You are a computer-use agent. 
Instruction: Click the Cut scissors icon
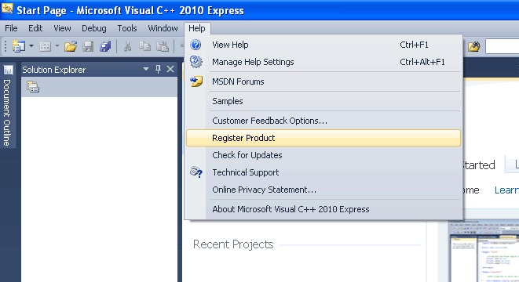coord(127,46)
